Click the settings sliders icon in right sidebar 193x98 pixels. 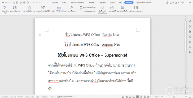(x=190, y=42)
